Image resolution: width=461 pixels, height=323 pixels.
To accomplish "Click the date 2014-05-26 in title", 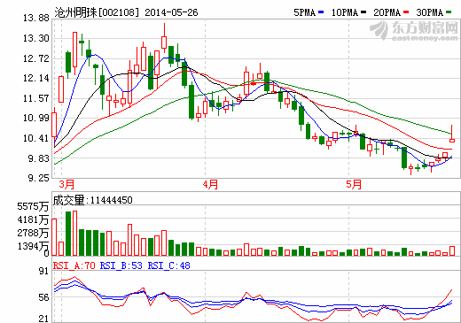I will [171, 12].
